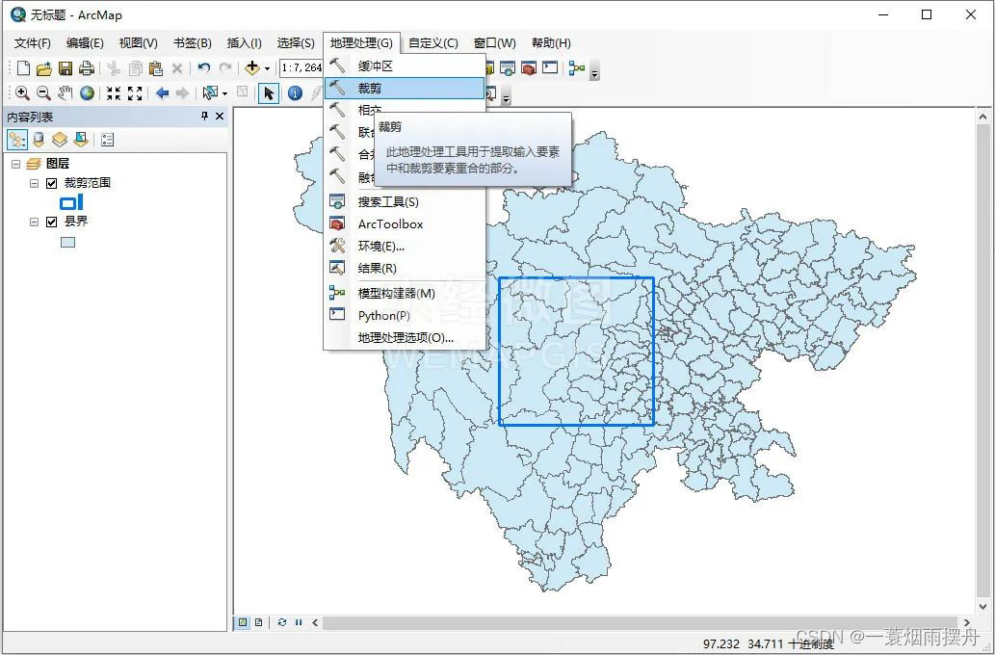Click the 县界 layer color swatch

pos(67,242)
